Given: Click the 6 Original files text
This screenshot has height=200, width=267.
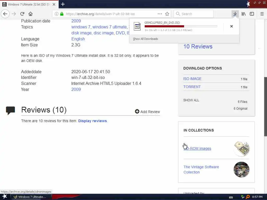Looking at the screenshot, I should [x=240, y=109].
